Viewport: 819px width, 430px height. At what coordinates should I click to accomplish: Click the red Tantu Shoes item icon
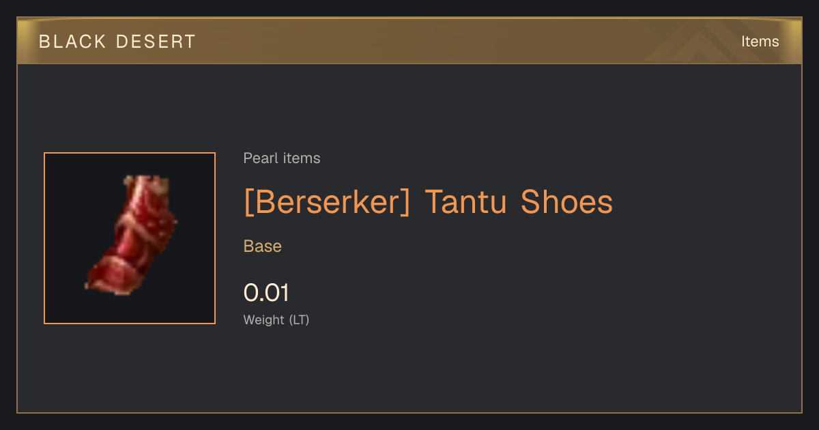pos(130,235)
